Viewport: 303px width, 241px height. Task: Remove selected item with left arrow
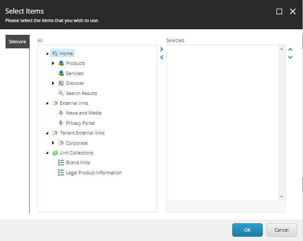162,57
